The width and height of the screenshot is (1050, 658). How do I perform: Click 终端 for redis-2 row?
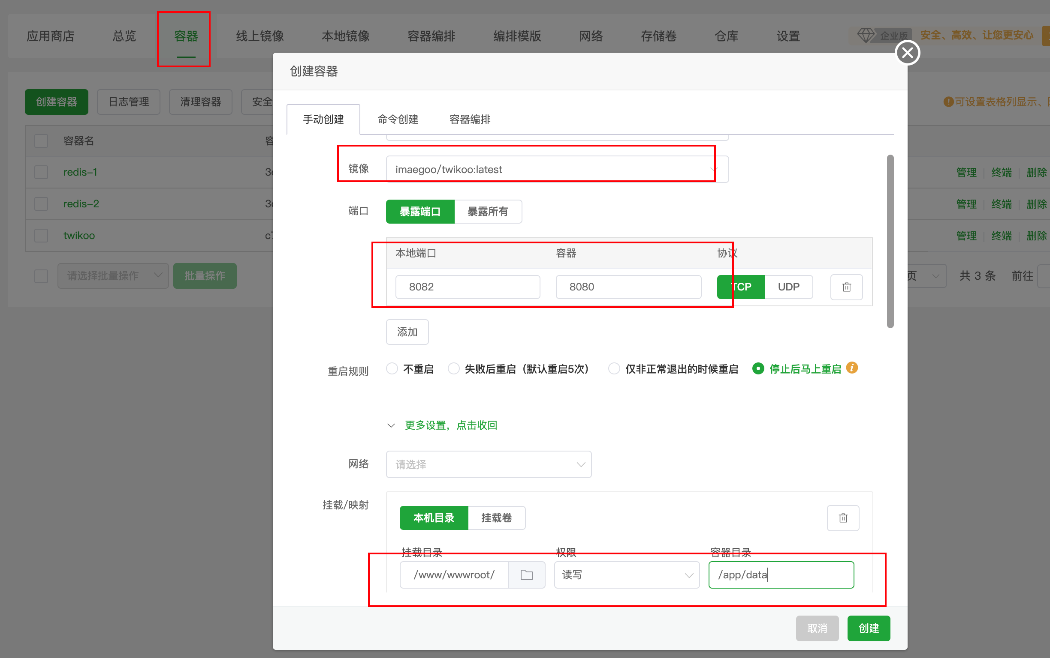coord(1001,204)
